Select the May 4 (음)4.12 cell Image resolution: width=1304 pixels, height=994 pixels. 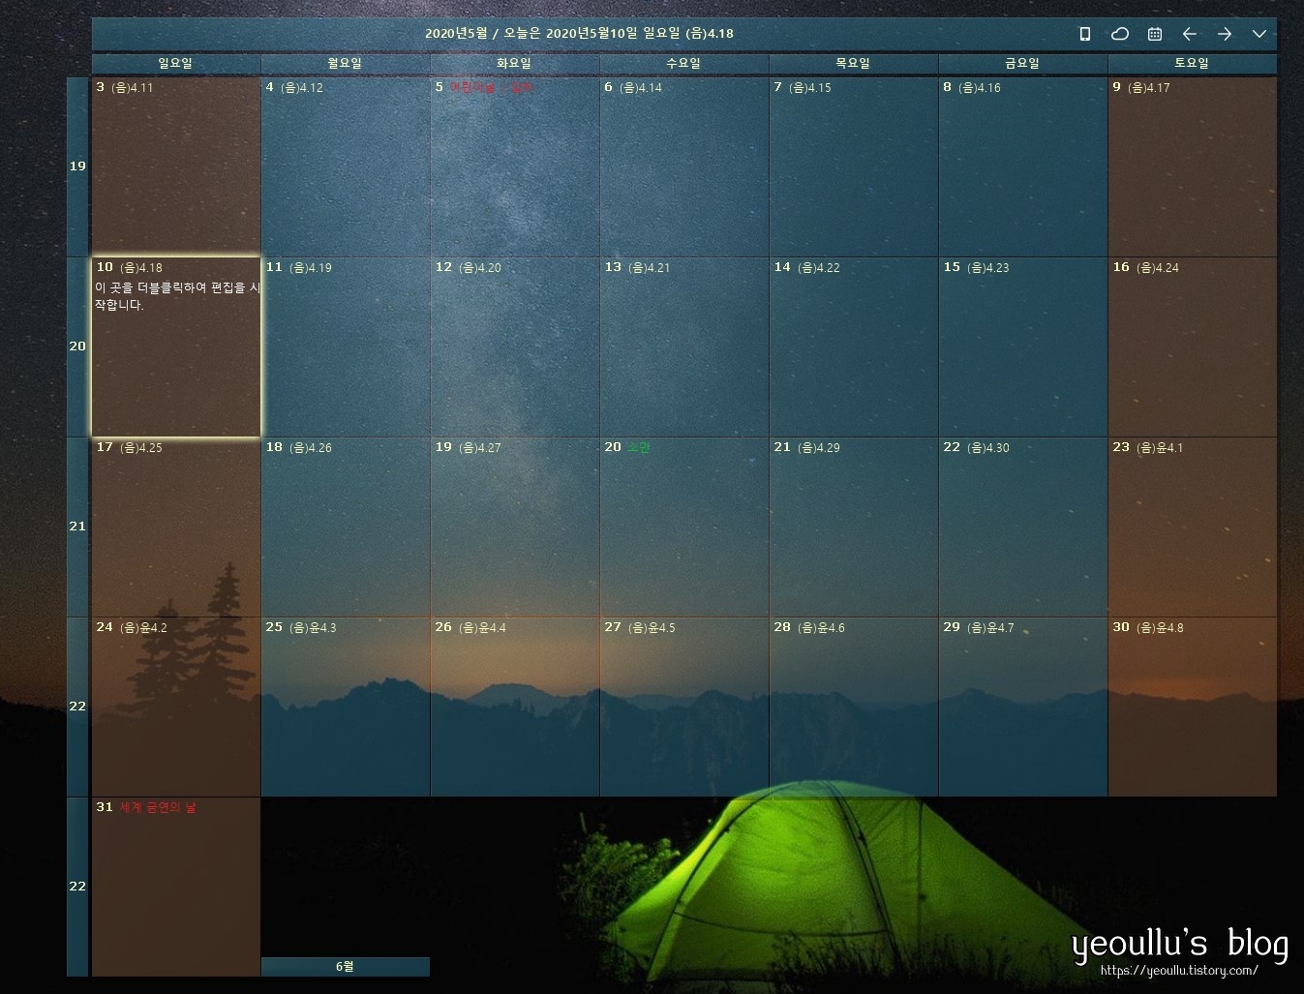pos(346,166)
